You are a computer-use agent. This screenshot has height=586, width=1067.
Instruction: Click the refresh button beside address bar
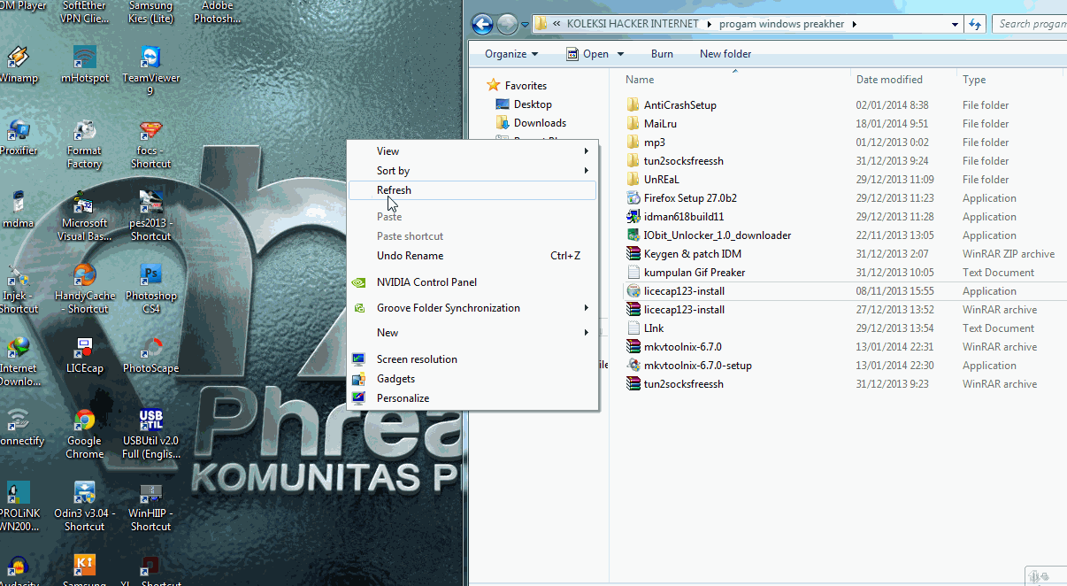(975, 24)
